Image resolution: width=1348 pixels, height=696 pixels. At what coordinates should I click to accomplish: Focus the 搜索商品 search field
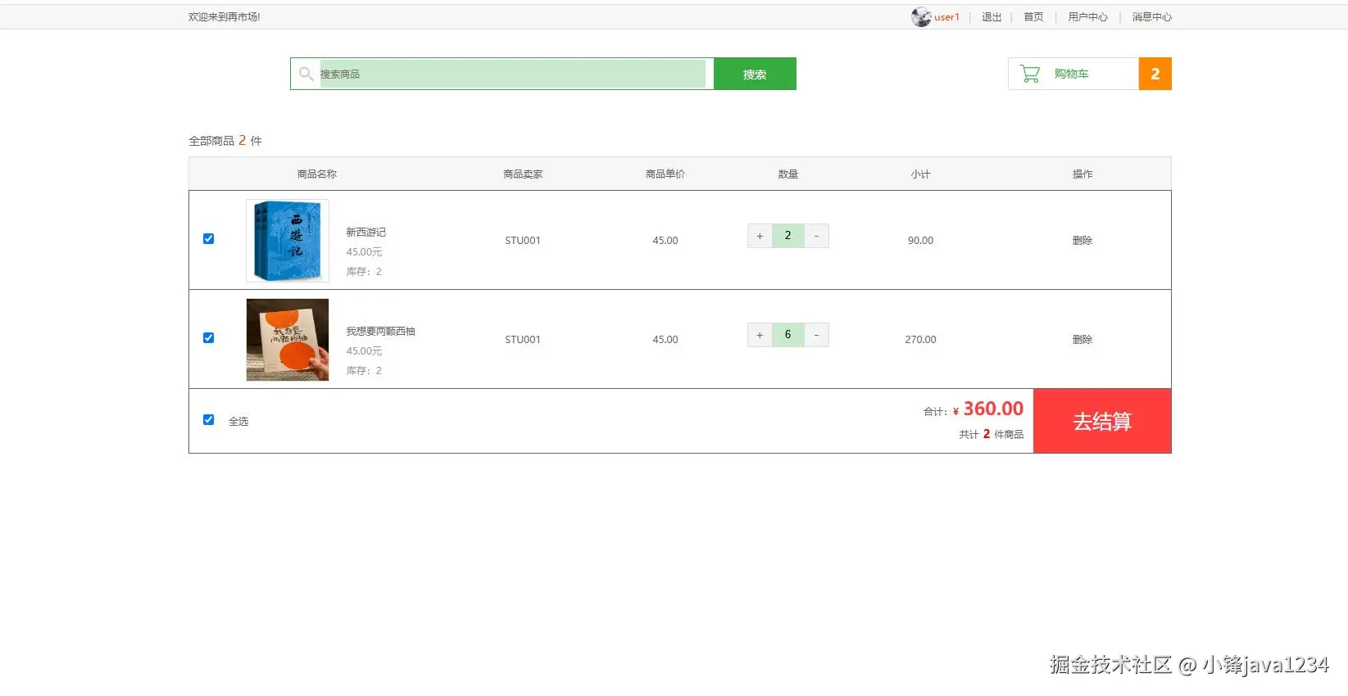click(512, 74)
